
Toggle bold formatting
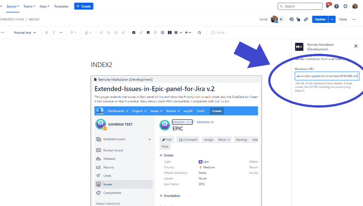(x=46, y=32)
